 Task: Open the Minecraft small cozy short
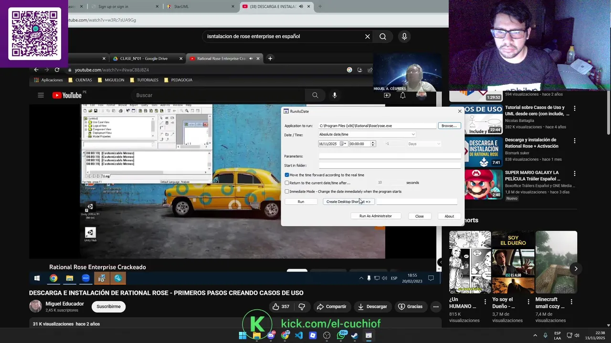(556, 262)
